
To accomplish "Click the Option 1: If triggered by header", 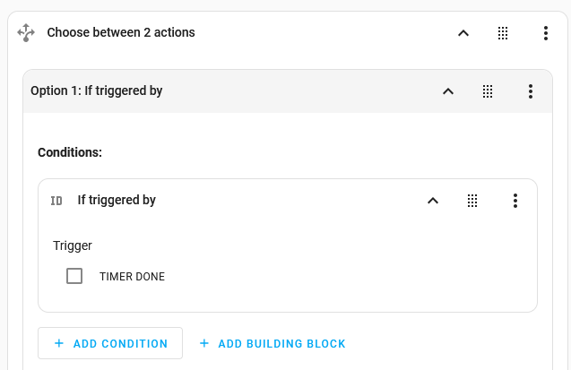I will (x=96, y=91).
